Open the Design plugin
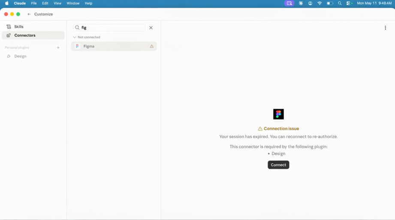 tap(33, 56)
